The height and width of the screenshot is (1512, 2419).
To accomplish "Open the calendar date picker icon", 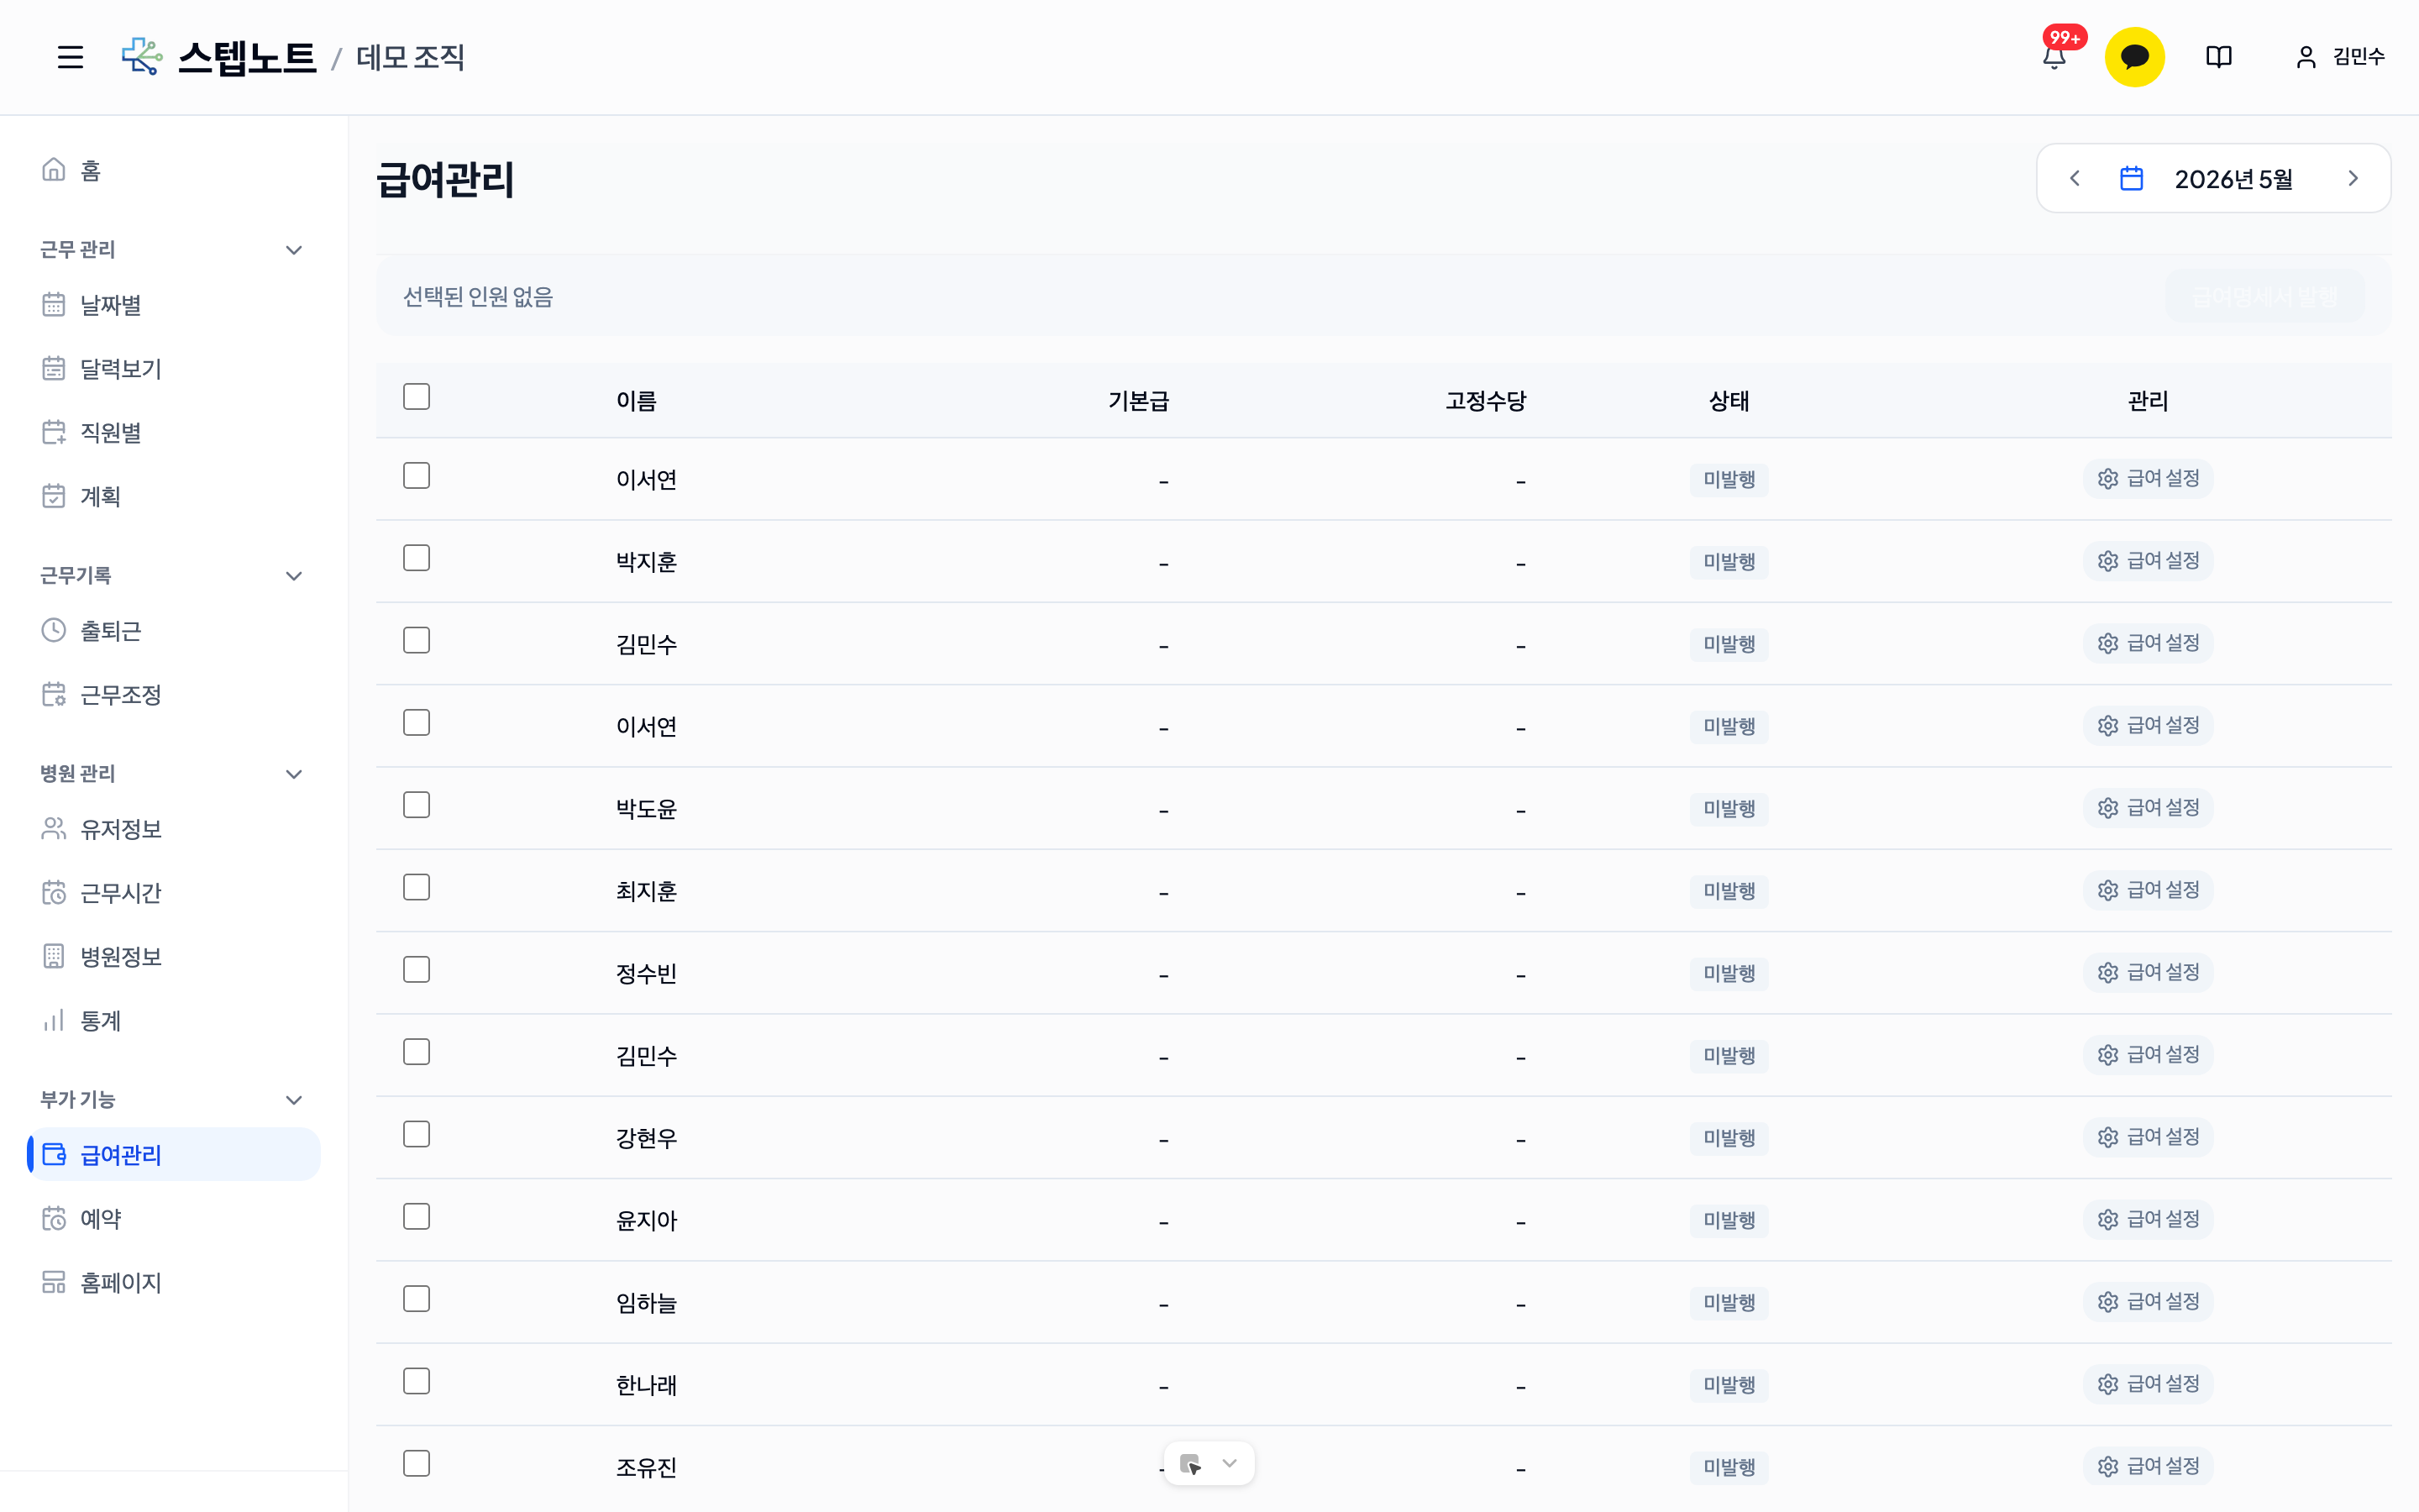I will coord(2131,178).
